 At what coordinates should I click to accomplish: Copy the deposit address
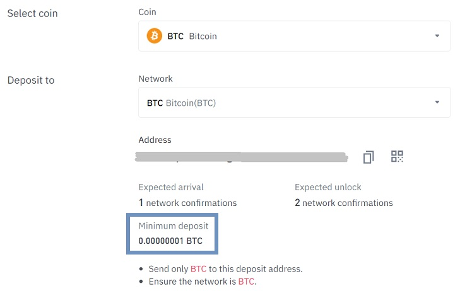[x=369, y=157]
